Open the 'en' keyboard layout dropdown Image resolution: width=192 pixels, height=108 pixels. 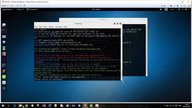point(172,9)
